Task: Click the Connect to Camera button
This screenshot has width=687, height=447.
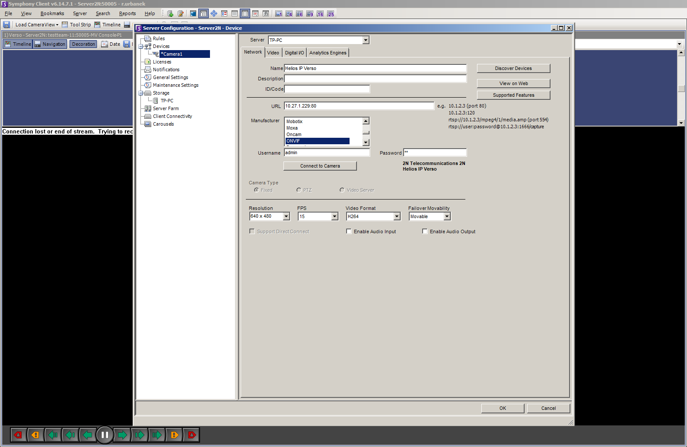Action: pos(320,166)
